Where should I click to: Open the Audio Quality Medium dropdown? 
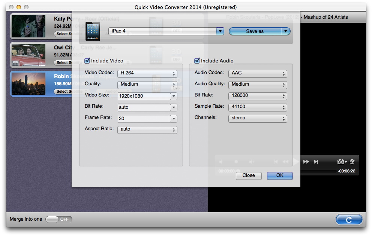[258, 84]
